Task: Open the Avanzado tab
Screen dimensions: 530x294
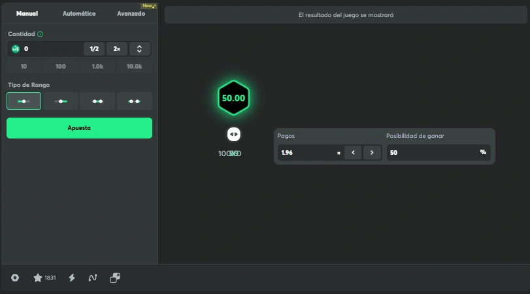Action: 131,14
